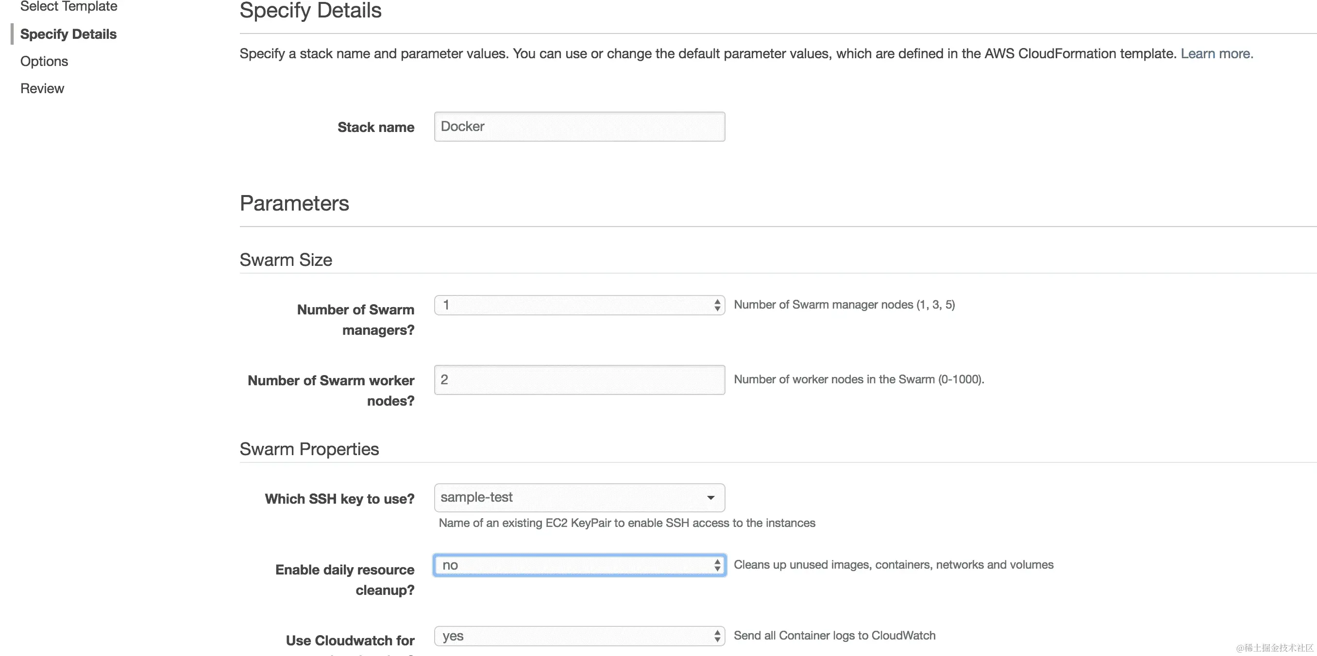
Task: Open the SSH key selection dropdown
Action: pyautogui.click(x=579, y=497)
